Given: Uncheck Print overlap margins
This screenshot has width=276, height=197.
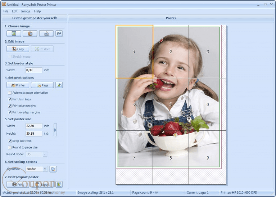Looking at the screenshot, I should pos(10,112).
